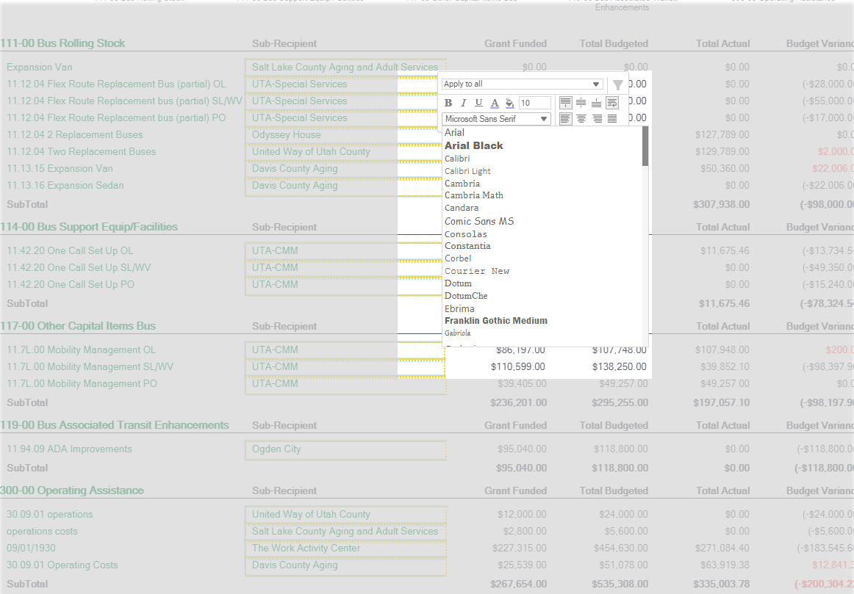Justify the text alignment
Image resolution: width=854 pixels, height=594 pixels.
[612, 119]
